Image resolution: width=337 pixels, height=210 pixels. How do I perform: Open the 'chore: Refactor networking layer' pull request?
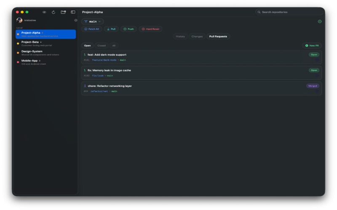pos(201,89)
